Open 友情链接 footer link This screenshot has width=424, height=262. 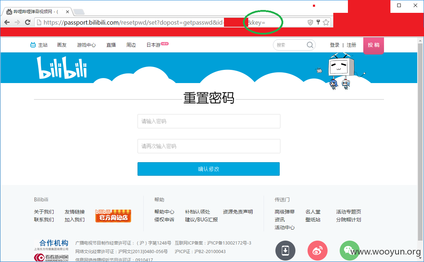pos(75,212)
